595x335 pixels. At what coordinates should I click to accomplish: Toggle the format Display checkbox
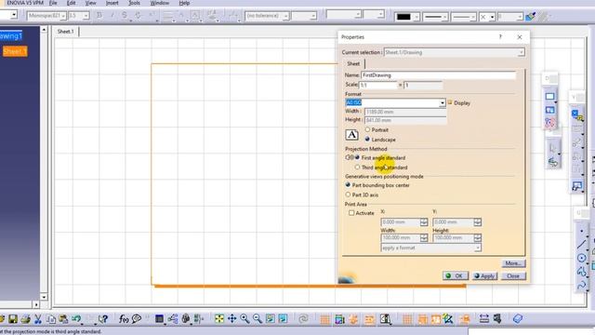click(450, 102)
